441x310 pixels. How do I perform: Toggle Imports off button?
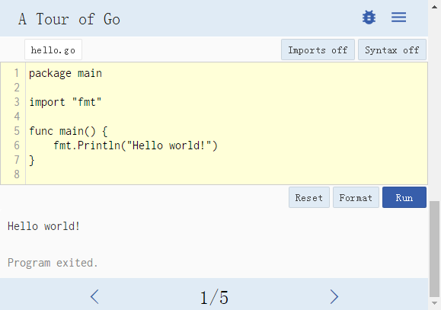[318, 50]
